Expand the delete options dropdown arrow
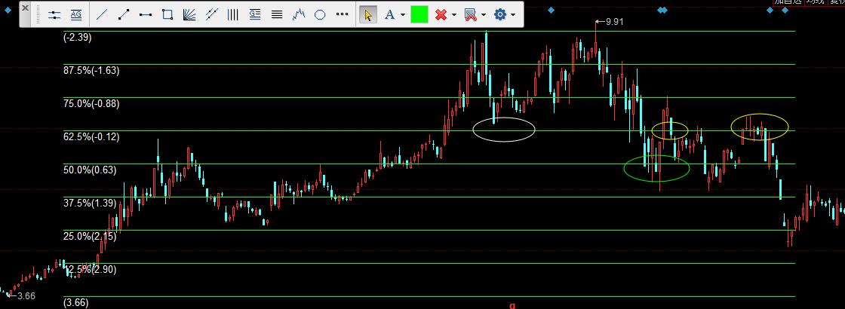845x309 pixels. pos(454,15)
